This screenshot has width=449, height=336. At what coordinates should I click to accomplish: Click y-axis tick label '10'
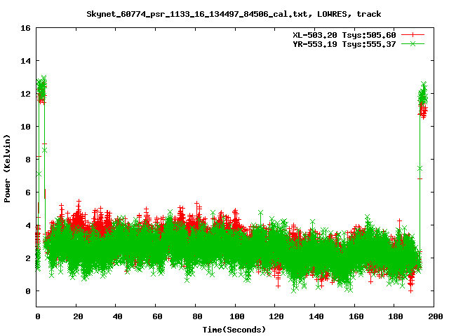[25, 127]
